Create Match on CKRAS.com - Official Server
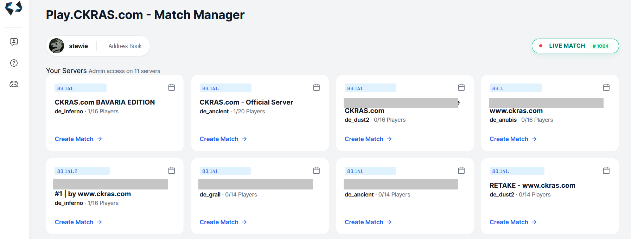The height and width of the screenshot is (240, 631). coord(223,139)
